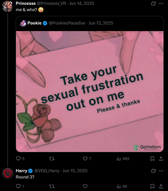
Task: Repost Harry's "Round 3?" reply
Action: click(52, 186)
